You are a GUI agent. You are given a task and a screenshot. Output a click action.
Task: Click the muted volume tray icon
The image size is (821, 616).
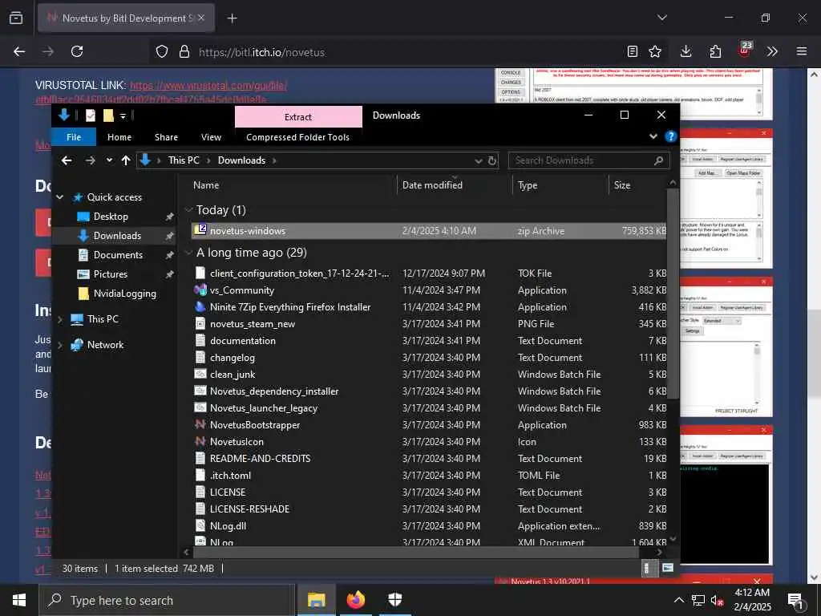717,600
